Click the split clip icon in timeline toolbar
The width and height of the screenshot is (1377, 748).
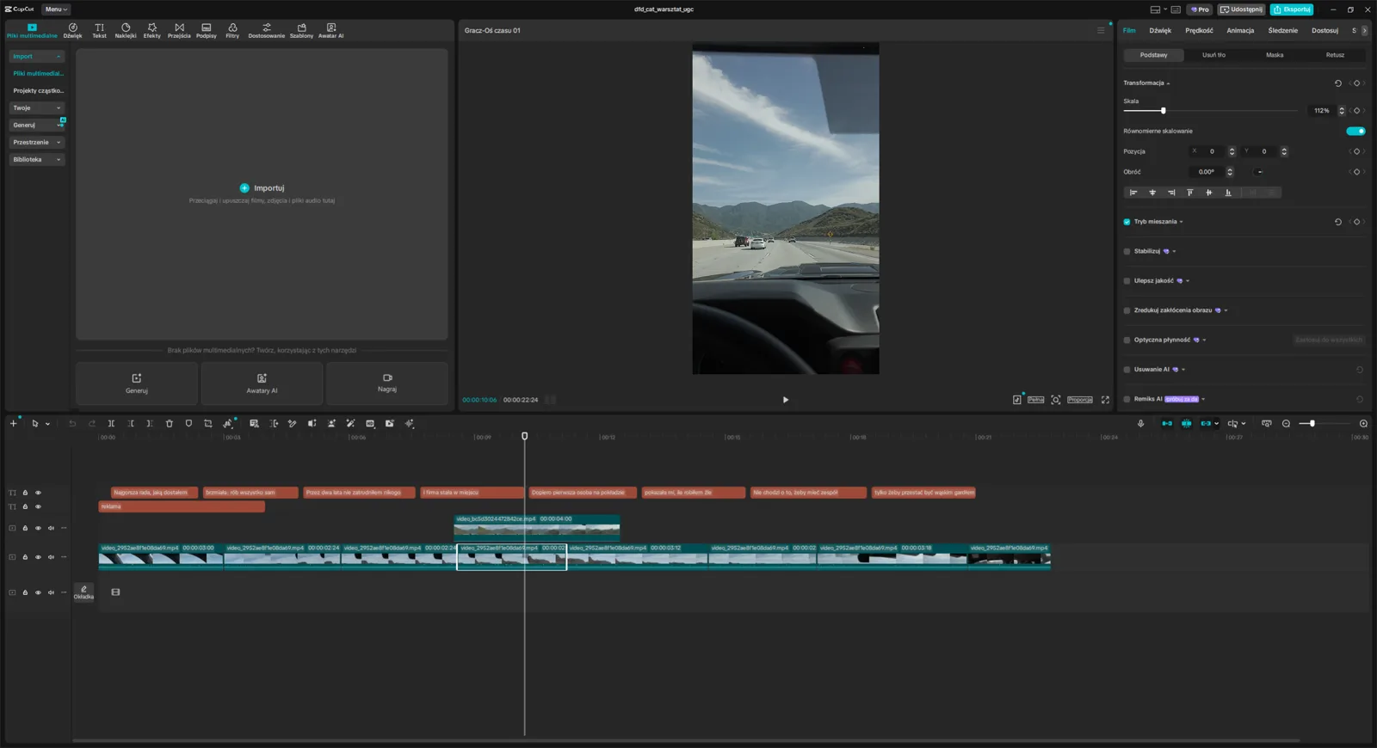(111, 424)
